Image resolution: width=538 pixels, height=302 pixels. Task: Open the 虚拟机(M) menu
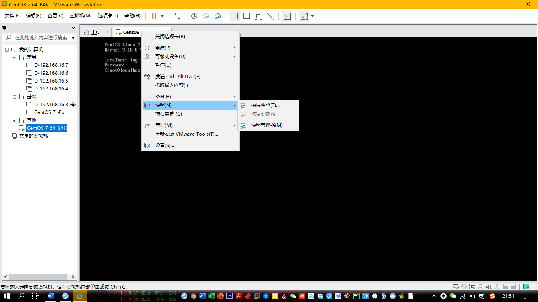pos(80,16)
